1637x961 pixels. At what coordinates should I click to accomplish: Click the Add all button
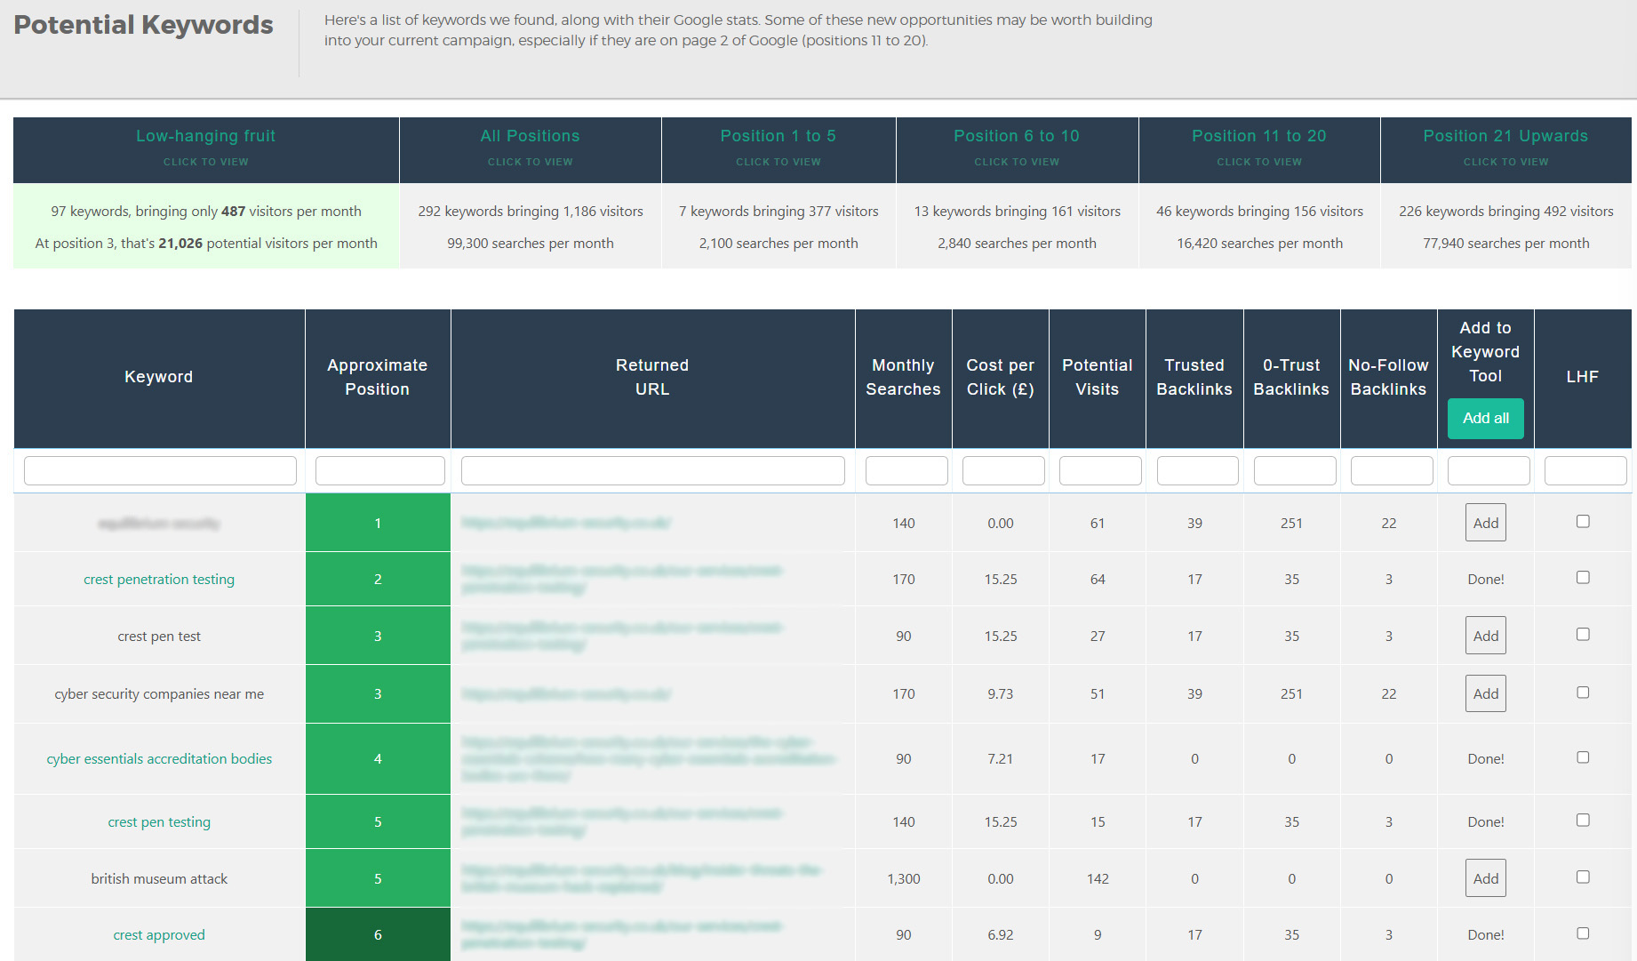click(1485, 418)
